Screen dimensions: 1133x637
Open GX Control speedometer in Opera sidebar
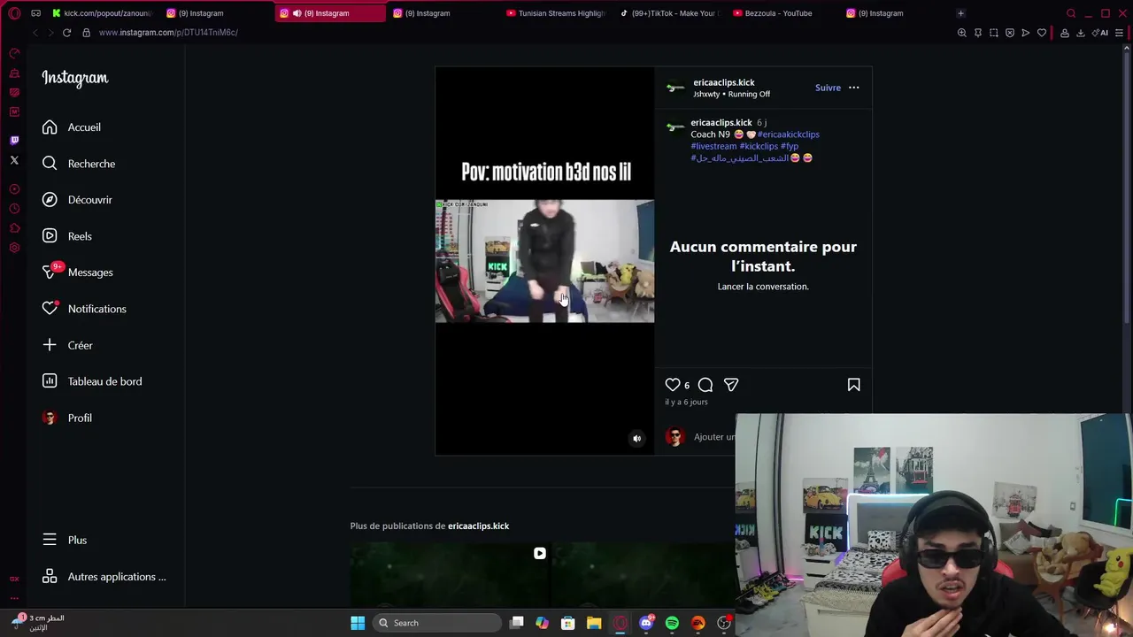click(x=14, y=53)
